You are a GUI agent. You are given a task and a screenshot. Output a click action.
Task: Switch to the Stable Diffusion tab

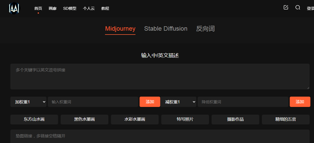[166, 29]
